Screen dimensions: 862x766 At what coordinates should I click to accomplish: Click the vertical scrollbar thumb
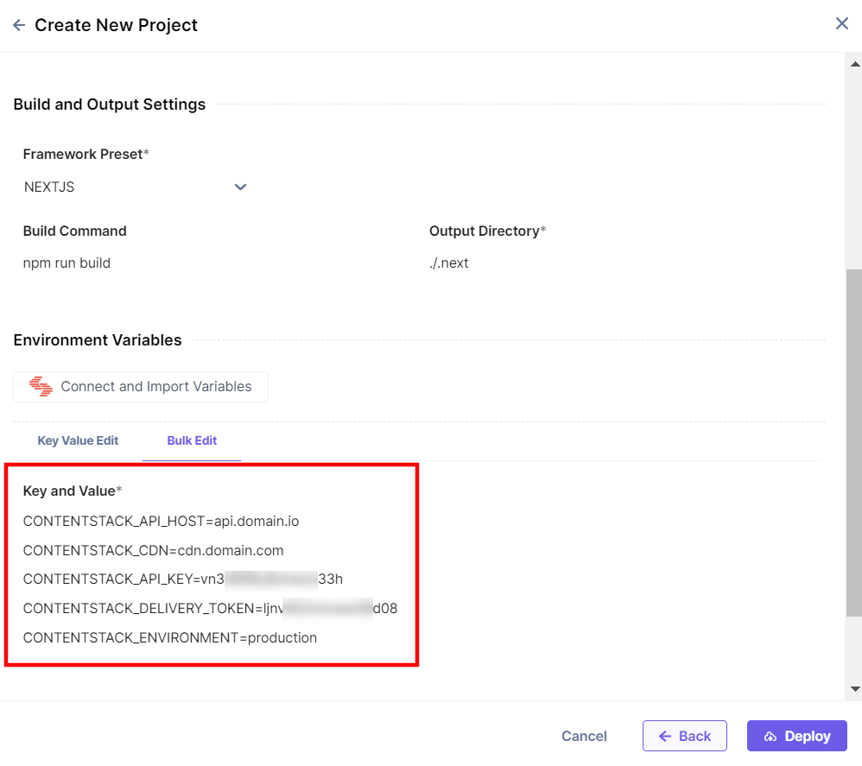click(853, 440)
